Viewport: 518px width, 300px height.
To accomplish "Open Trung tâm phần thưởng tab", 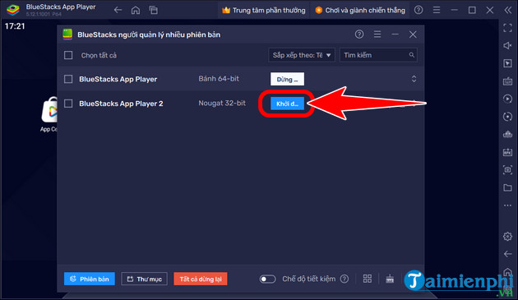I will click(263, 10).
